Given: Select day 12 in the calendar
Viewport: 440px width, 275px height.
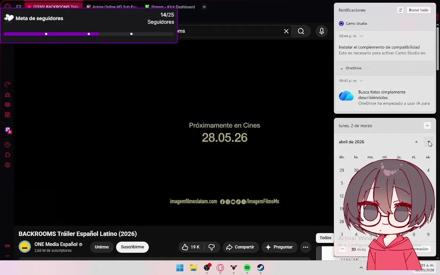Looking at the screenshot, I should 342,196.
